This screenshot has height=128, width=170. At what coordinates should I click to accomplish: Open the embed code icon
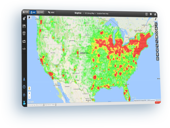[x=24, y=49]
